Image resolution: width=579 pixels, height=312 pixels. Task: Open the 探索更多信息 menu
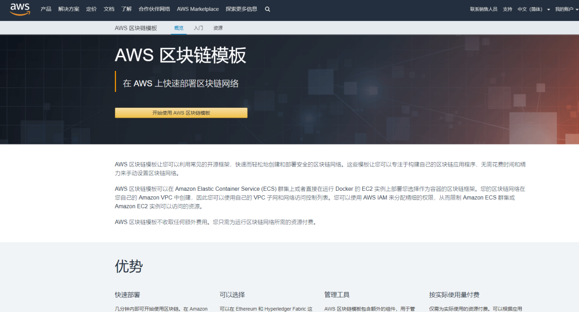(241, 9)
